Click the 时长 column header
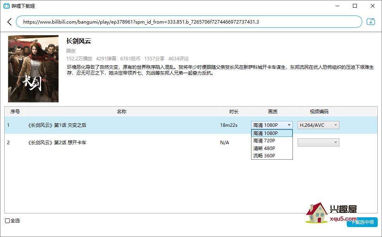The width and height of the screenshot is (382, 237). (x=234, y=112)
